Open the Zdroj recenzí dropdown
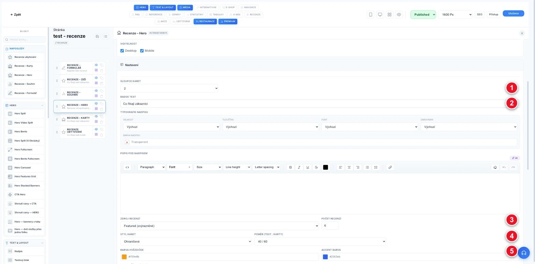 pos(220,226)
